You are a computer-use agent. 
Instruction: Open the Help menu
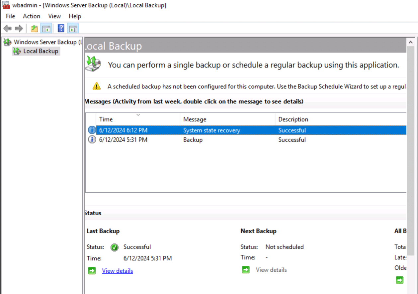click(x=75, y=16)
